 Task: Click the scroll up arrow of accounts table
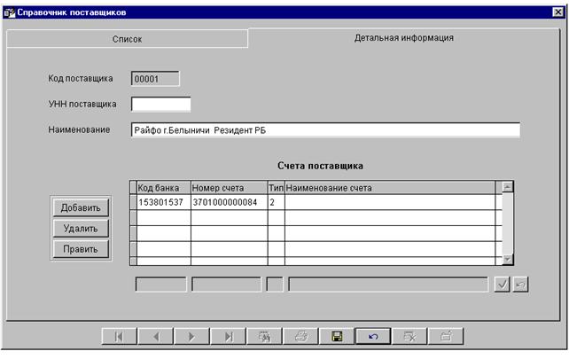tap(507, 187)
